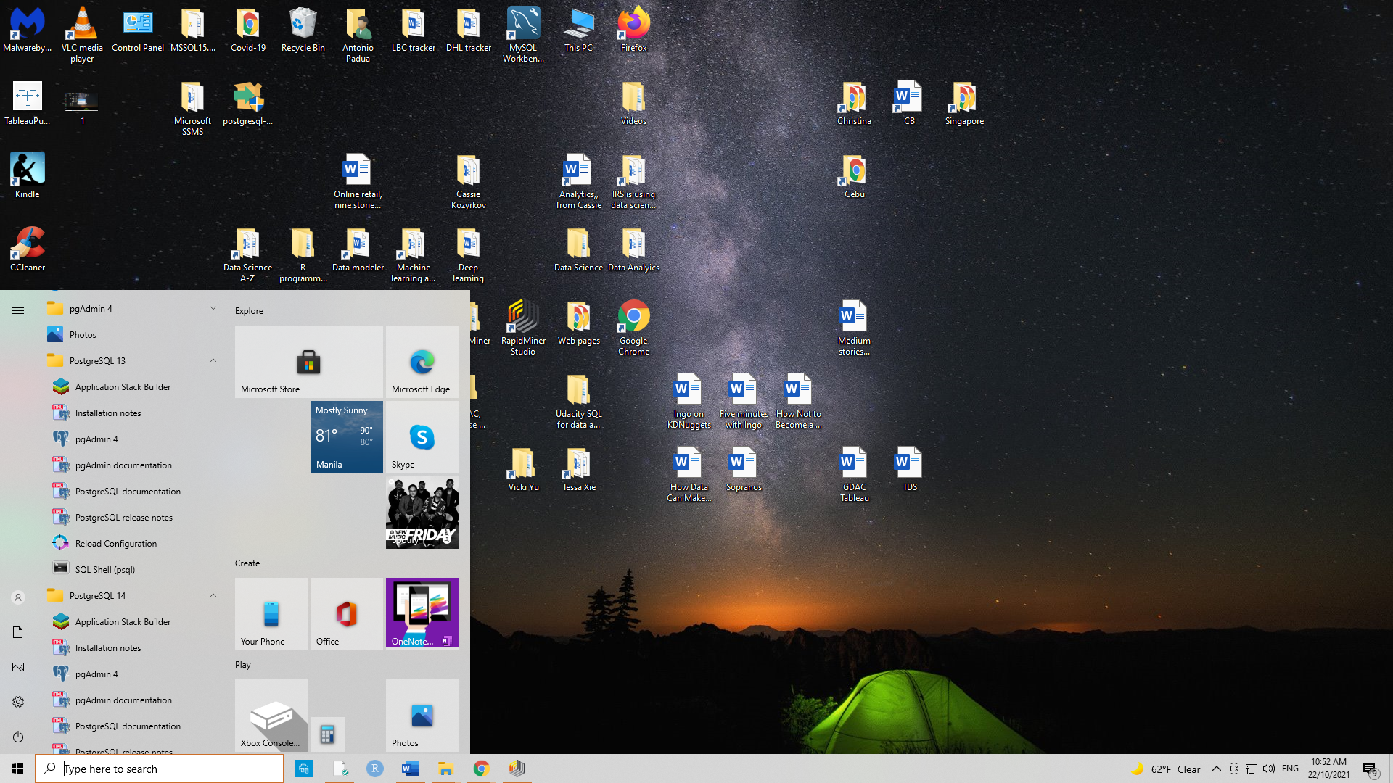Click the taskbar search box
The height and width of the screenshot is (783, 1393).
tap(160, 768)
